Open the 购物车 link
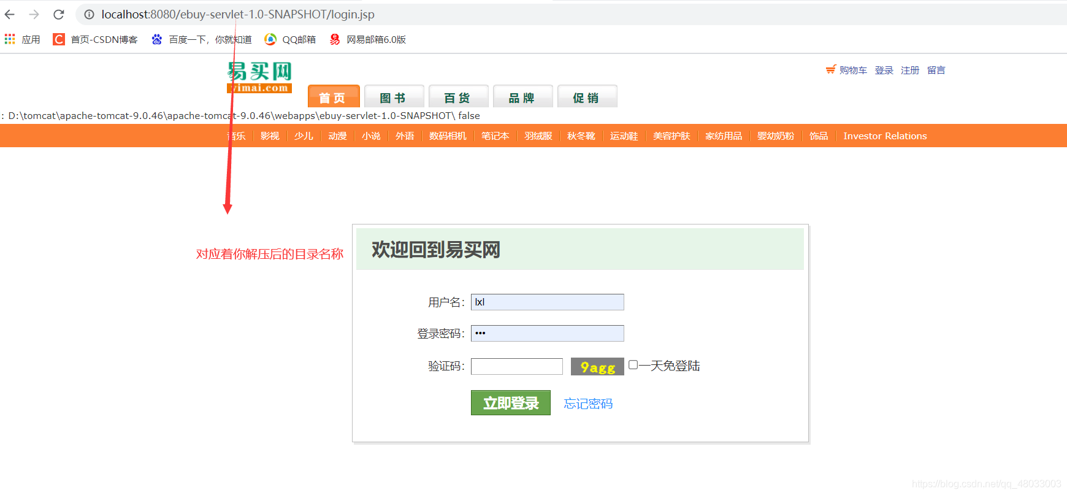1067x495 pixels. pos(853,71)
